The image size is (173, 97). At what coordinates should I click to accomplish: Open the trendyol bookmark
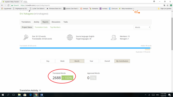84,8
